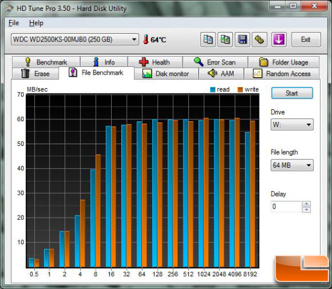Switch to the Random Access tab
Image resolution: width=332 pixels, height=289 pixels.
pos(282,74)
